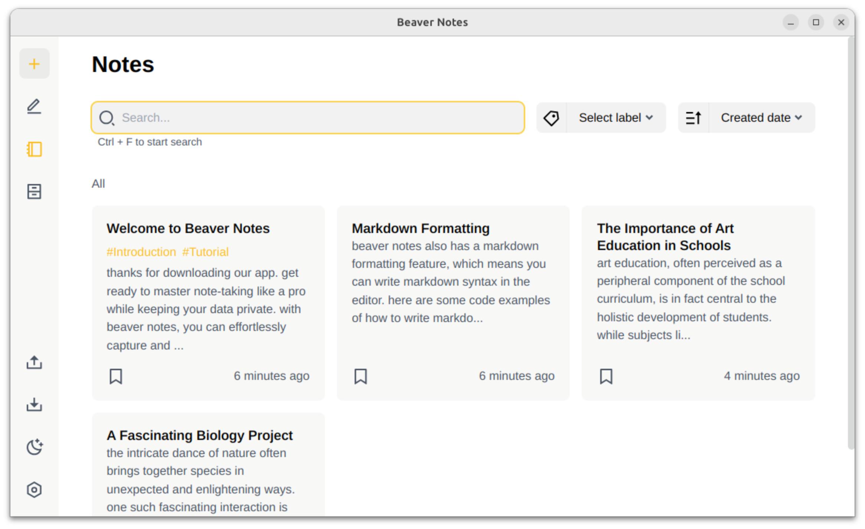Click the export data upload icon
865x529 pixels.
34,362
